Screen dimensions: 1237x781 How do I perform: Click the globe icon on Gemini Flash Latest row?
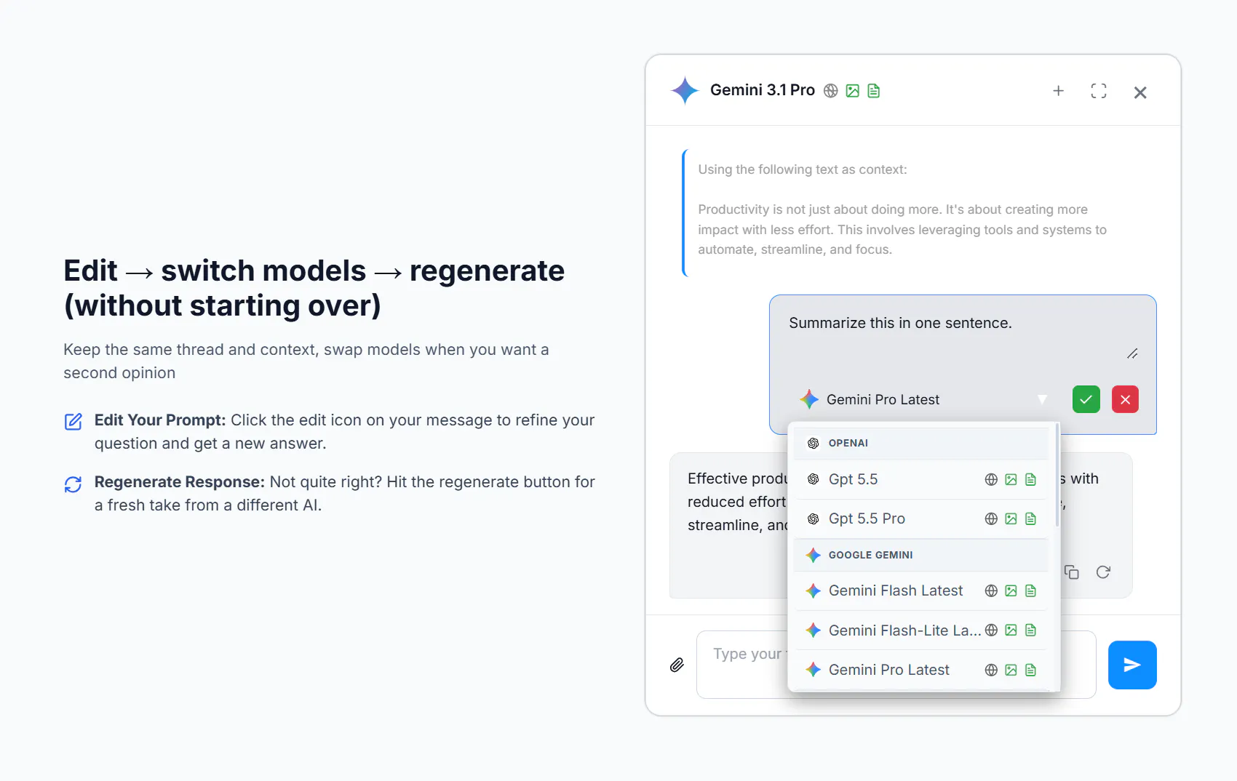click(991, 590)
